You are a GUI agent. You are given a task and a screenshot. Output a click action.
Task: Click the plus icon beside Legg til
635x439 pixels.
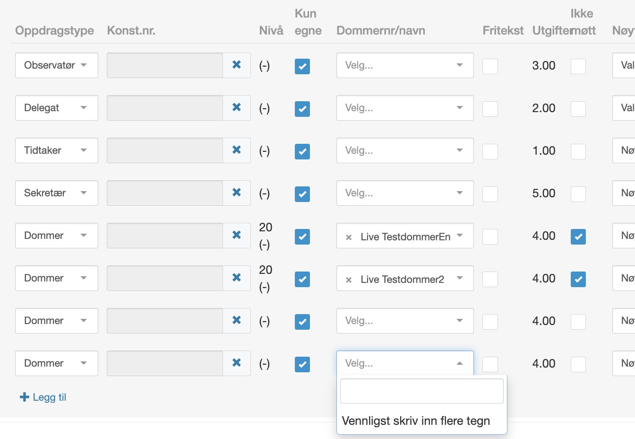[x=25, y=397]
